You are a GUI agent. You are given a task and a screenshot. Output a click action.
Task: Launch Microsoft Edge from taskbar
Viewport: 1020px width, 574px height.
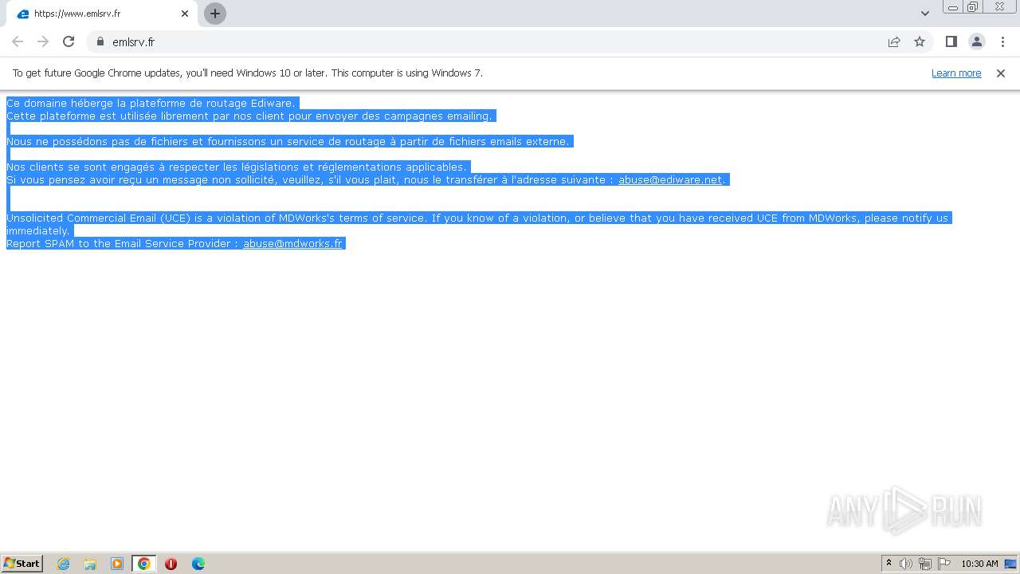tap(198, 564)
